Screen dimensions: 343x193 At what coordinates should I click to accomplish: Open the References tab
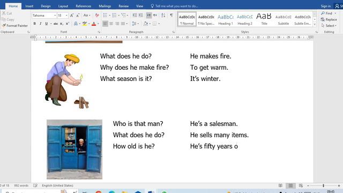coord(84,6)
